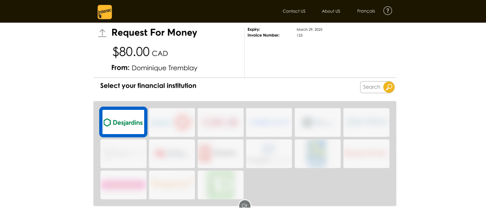486x208 pixels.
Task: Pick the blurred tile with pale orange text logo
Action: coord(172,185)
